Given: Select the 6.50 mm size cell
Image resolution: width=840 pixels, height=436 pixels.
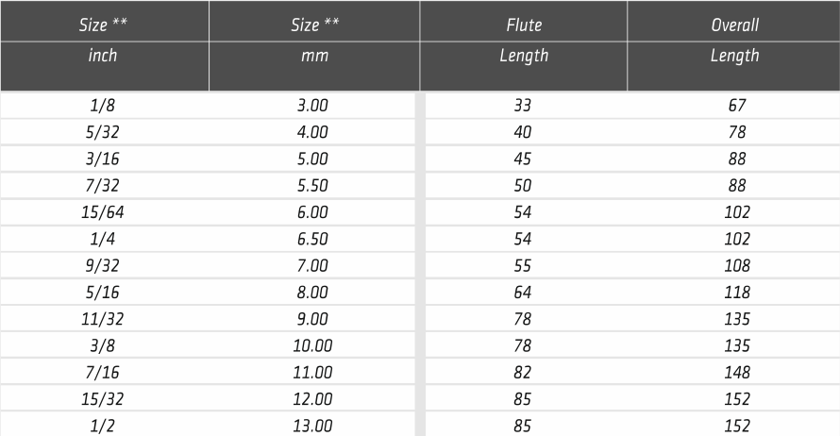Looking at the screenshot, I should 313,239.
